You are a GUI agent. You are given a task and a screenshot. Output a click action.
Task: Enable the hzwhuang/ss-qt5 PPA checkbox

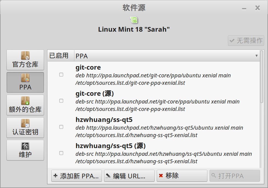pos(61,127)
